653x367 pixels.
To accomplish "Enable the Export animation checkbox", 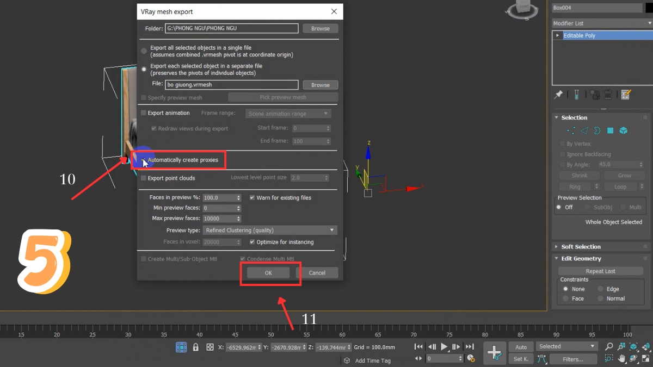I will (143, 113).
